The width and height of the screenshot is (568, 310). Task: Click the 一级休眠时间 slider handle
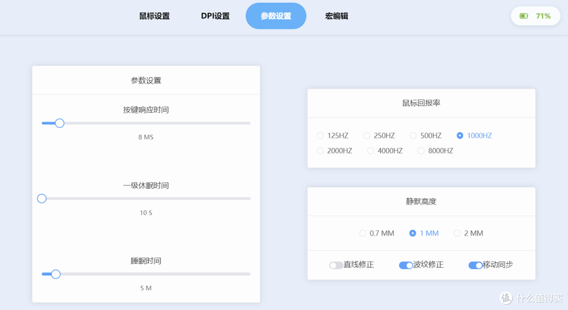click(42, 198)
